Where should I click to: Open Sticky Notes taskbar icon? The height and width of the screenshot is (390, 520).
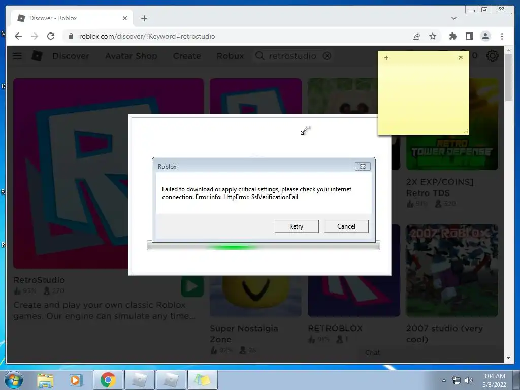pos(203,380)
